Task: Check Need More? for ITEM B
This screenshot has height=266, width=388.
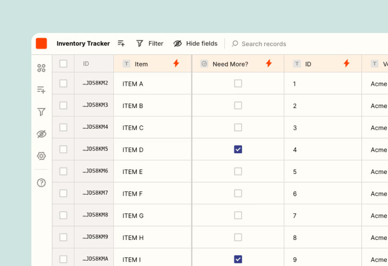Action: 238,105
